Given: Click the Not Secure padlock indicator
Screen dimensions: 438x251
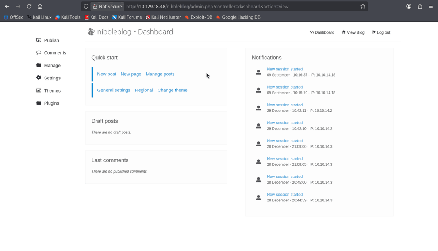Looking at the screenshot, I should [x=107, y=7].
